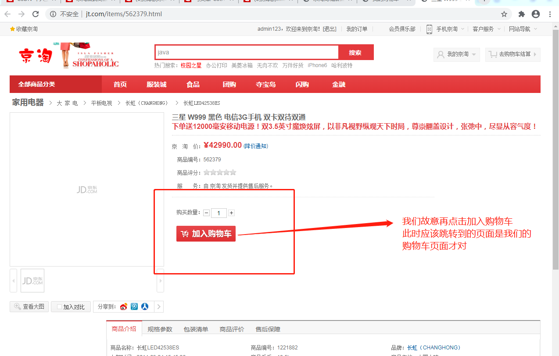Increase purchase quantity with plus button
The image size is (559, 356).
tap(231, 213)
